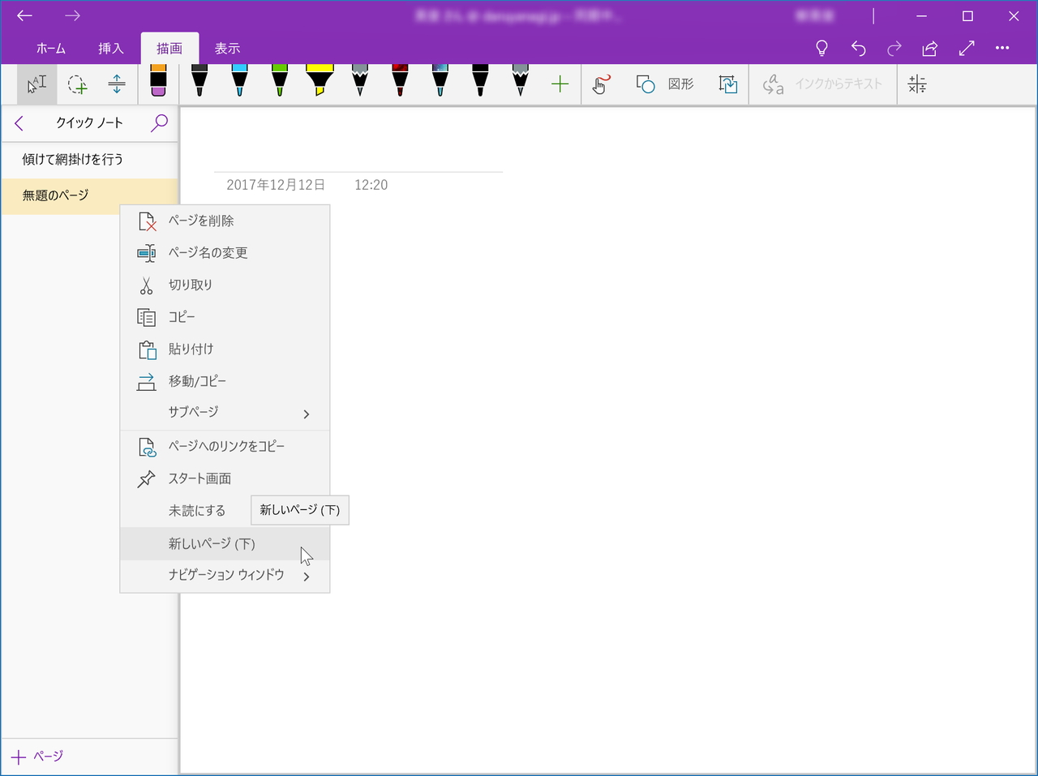The image size is (1038, 776).
Task: Toggle the ink to shape converter
Action: point(728,84)
